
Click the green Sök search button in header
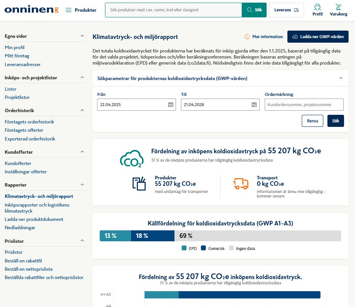[x=254, y=10]
